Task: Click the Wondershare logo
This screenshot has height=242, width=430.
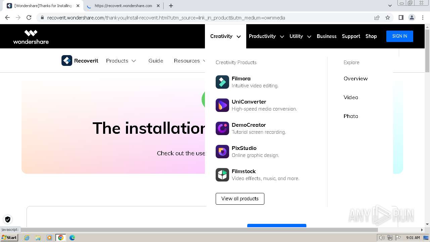Action: coord(31,37)
